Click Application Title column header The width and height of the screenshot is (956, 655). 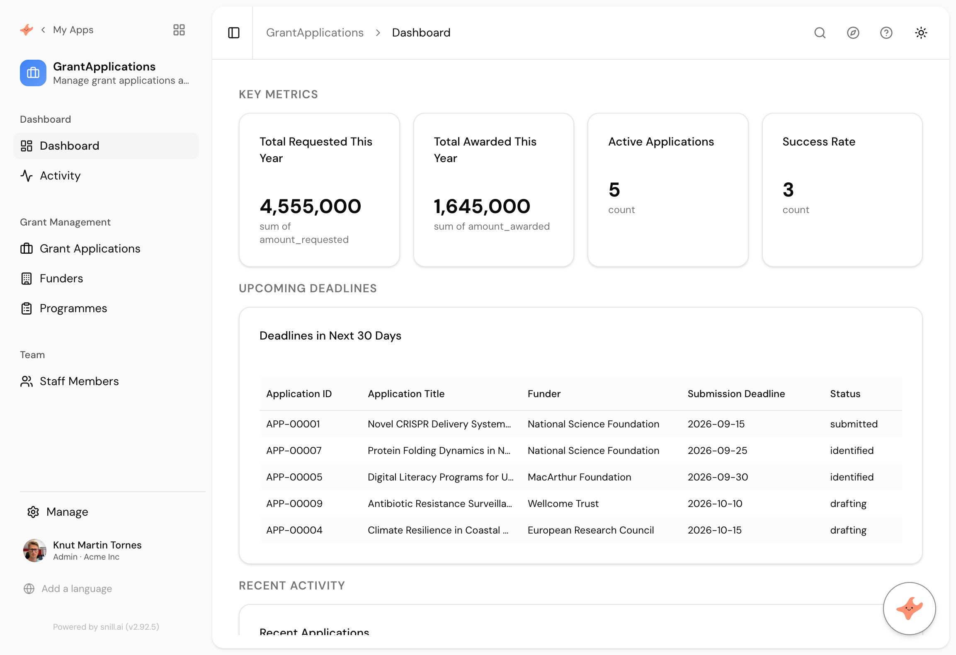(406, 394)
